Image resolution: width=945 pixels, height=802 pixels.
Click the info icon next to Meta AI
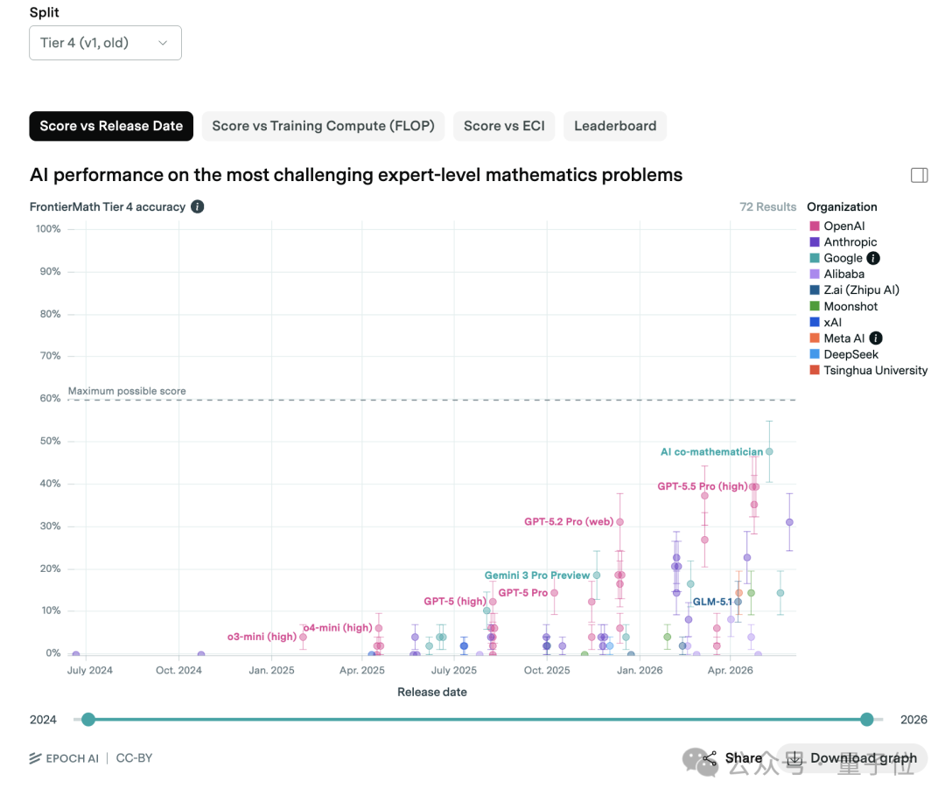876,338
